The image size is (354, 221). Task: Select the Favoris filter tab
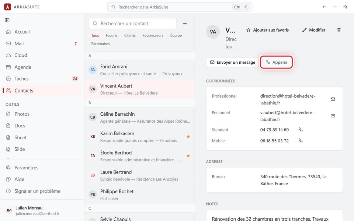tap(111, 35)
